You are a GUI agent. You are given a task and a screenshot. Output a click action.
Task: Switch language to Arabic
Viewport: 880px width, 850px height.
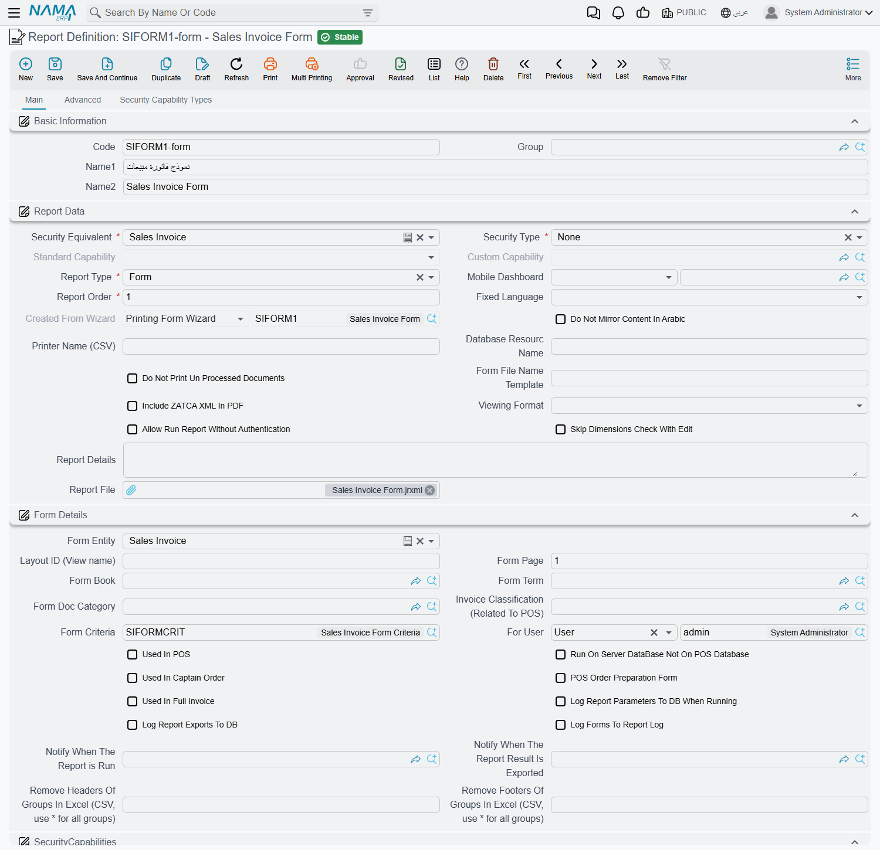point(735,12)
